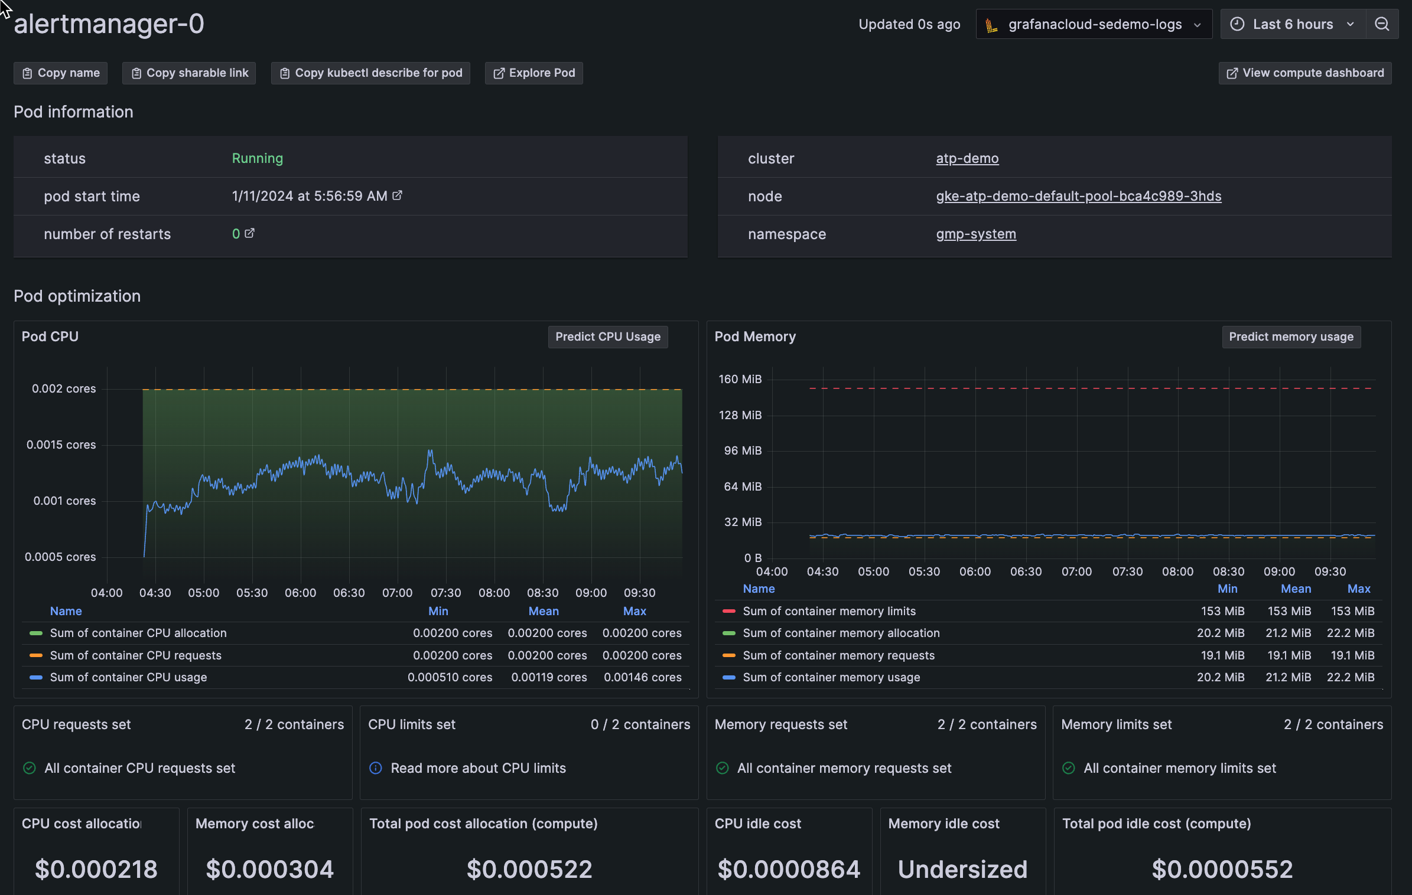Click Predict CPU Usage button
The height and width of the screenshot is (895, 1412).
point(607,337)
